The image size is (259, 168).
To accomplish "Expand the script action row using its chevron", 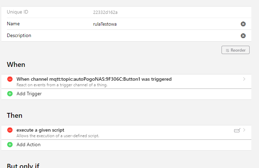I will [x=244, y=130].
